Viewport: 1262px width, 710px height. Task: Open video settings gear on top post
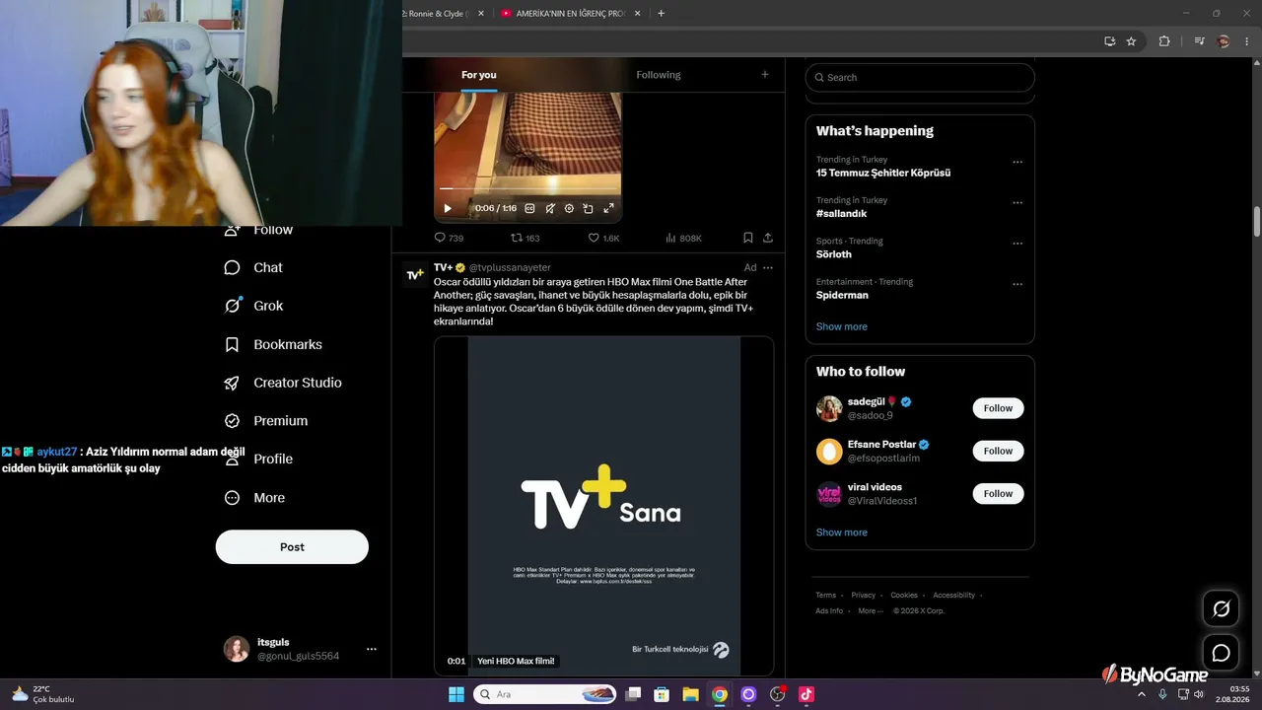tap(569, 208)
